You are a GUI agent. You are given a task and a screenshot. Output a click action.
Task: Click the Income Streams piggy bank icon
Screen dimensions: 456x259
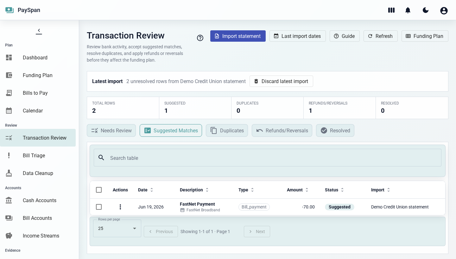tap(9, 236)
